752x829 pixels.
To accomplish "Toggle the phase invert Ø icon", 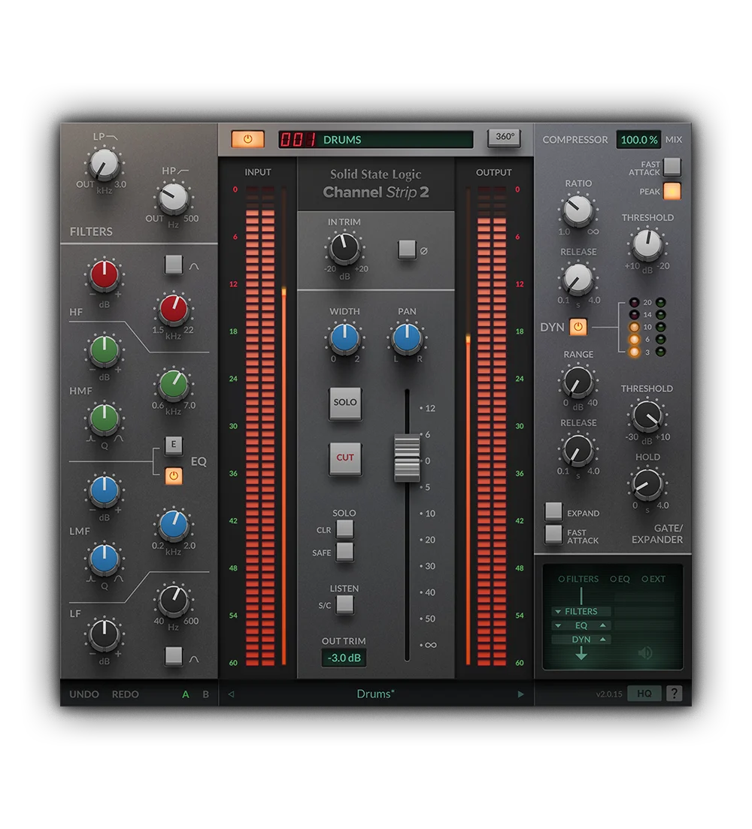I will point(407,250).
